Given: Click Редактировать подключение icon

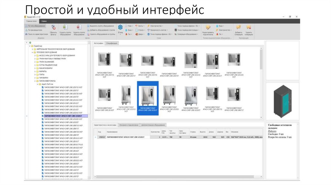Looking at the screenshot, I should [x=208, y=28].
